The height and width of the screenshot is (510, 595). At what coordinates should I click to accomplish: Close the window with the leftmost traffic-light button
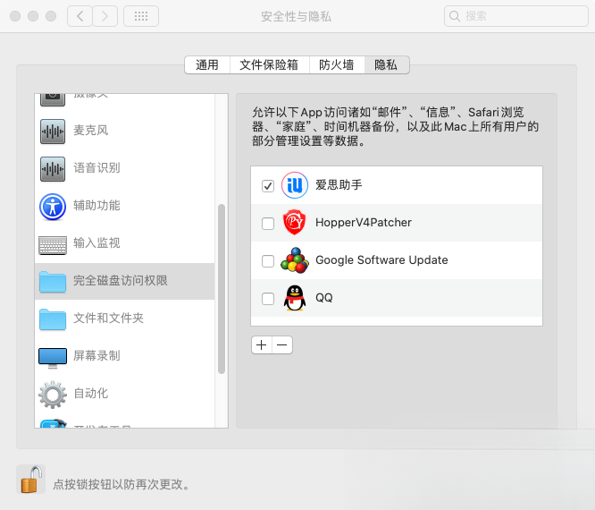(15, 16)
